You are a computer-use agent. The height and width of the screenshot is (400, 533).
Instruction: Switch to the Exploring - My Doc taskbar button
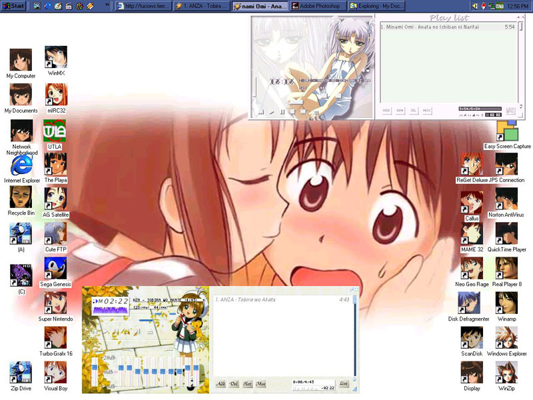[377, 6]
